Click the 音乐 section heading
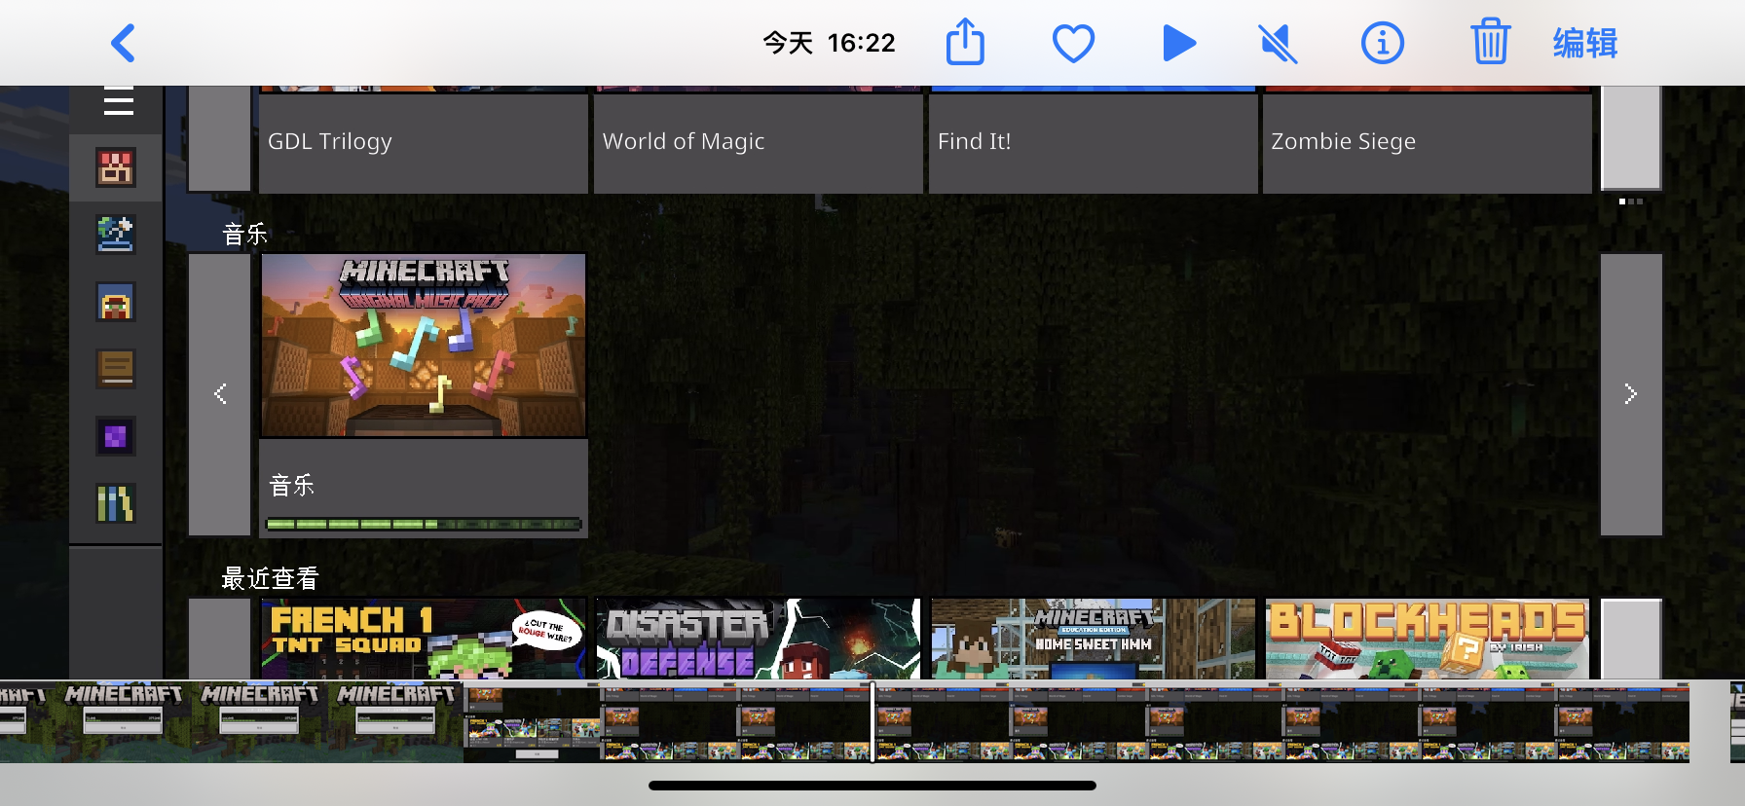 245,234
